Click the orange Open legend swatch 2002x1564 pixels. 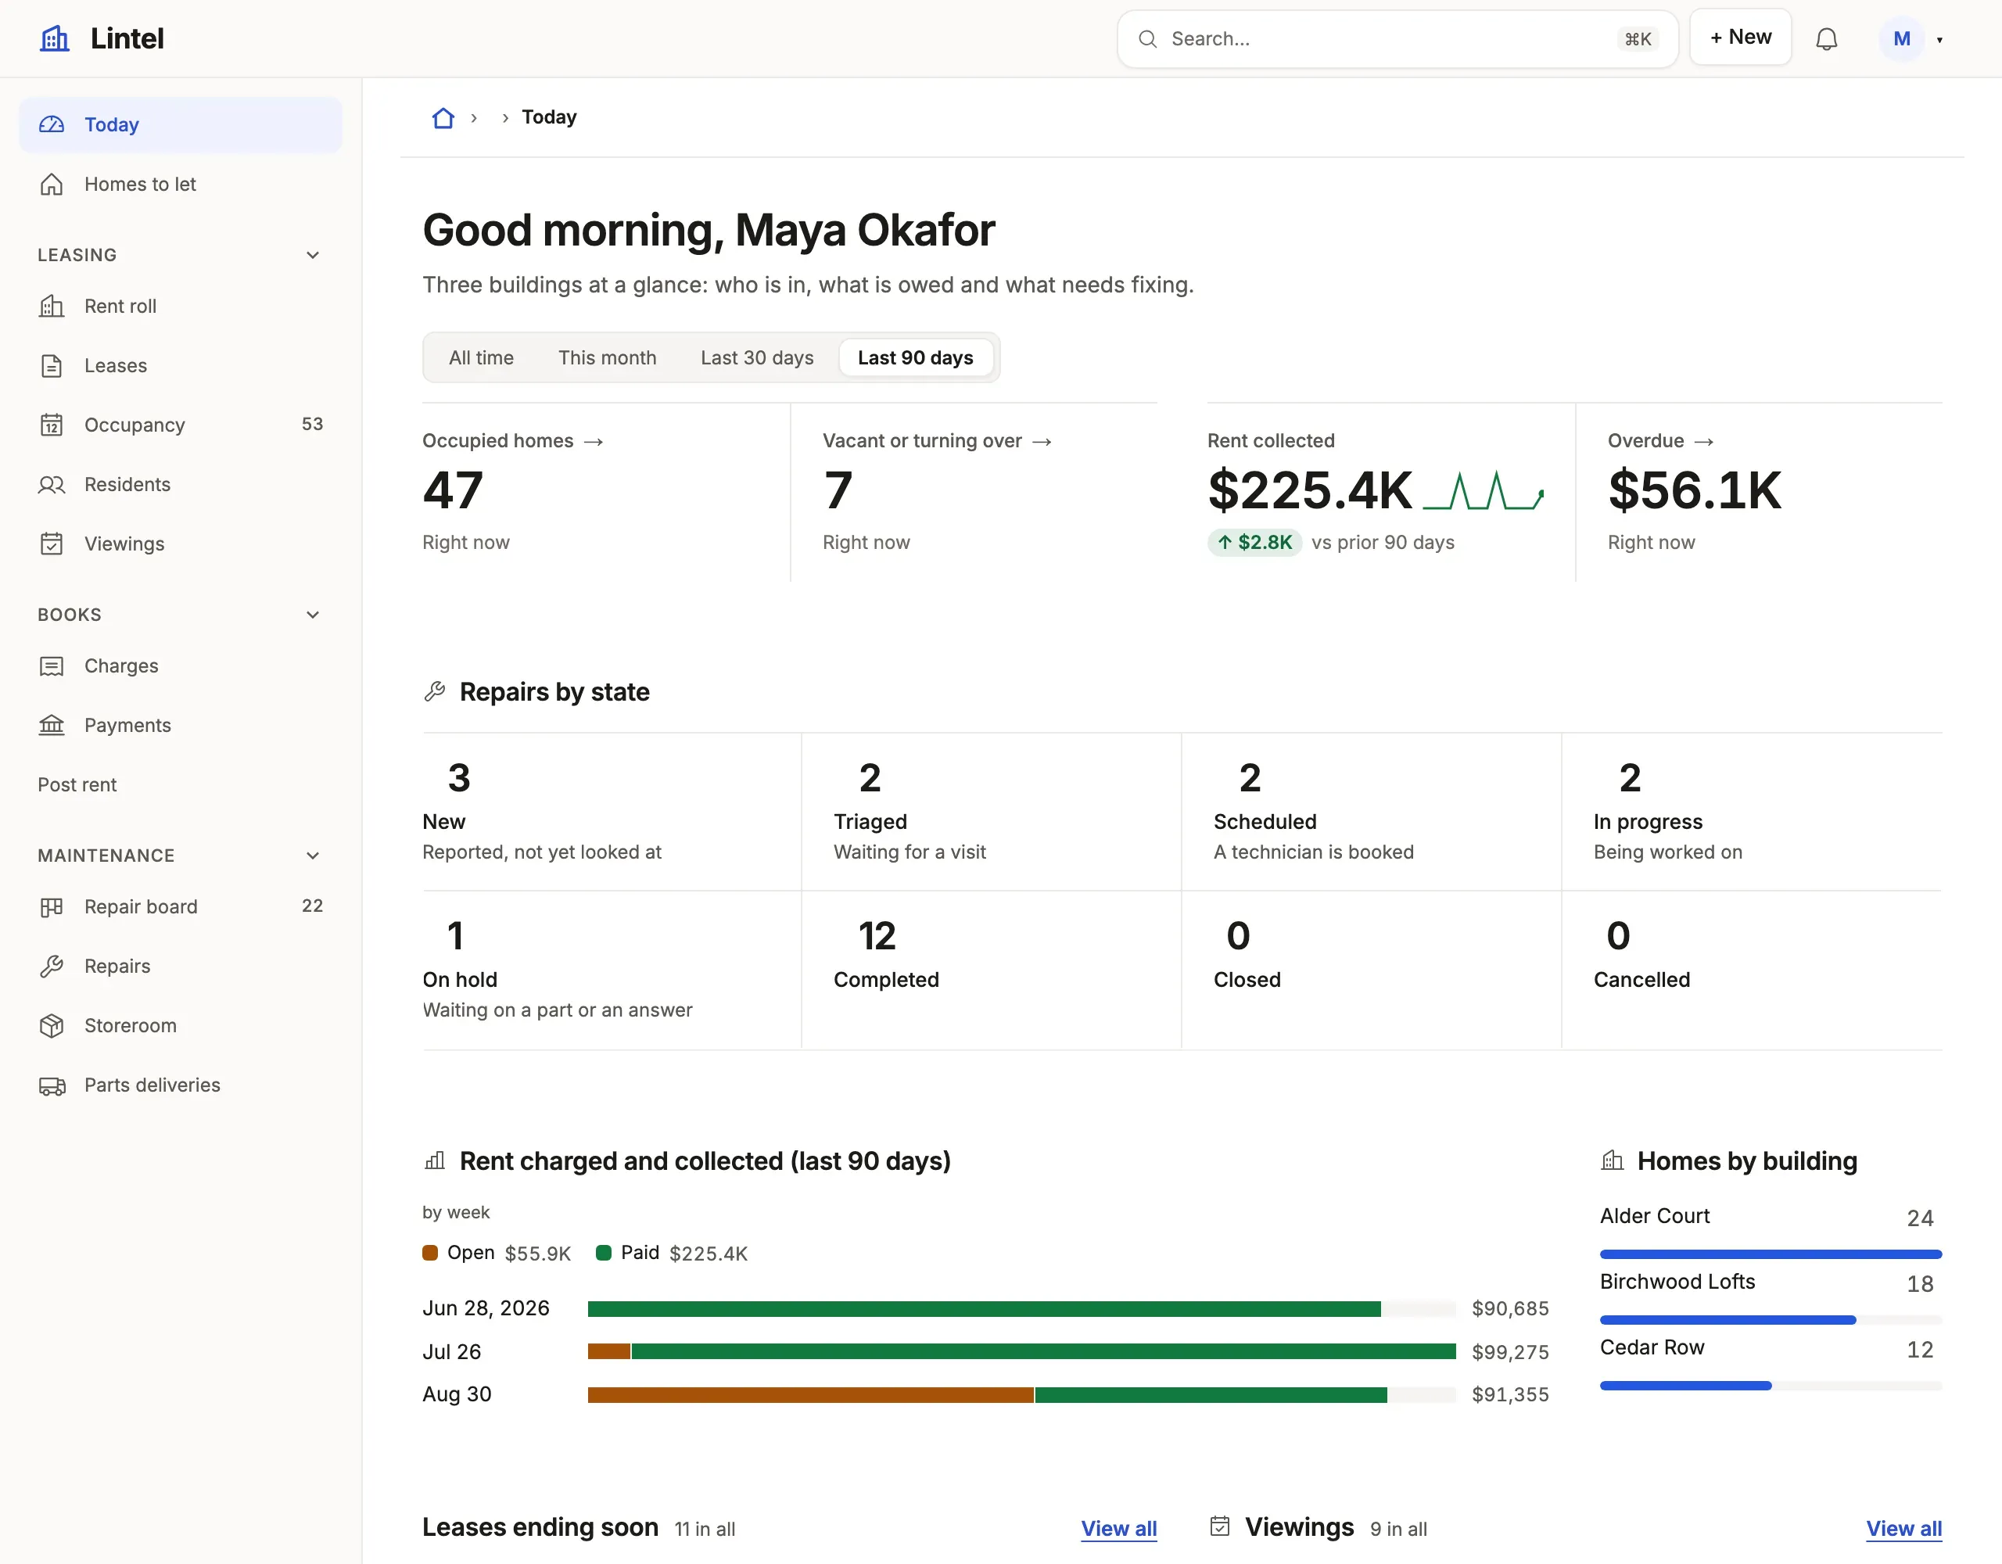click(430, 1254)
